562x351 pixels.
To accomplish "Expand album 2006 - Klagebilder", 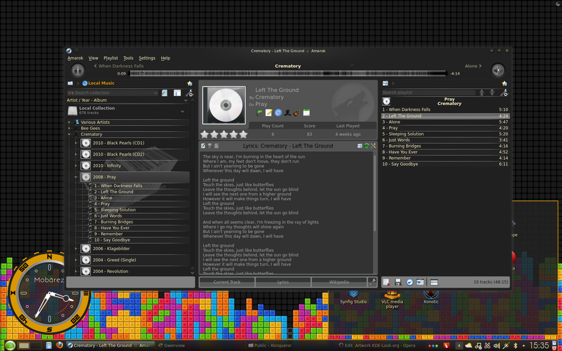I will click(x=76, y=249).
